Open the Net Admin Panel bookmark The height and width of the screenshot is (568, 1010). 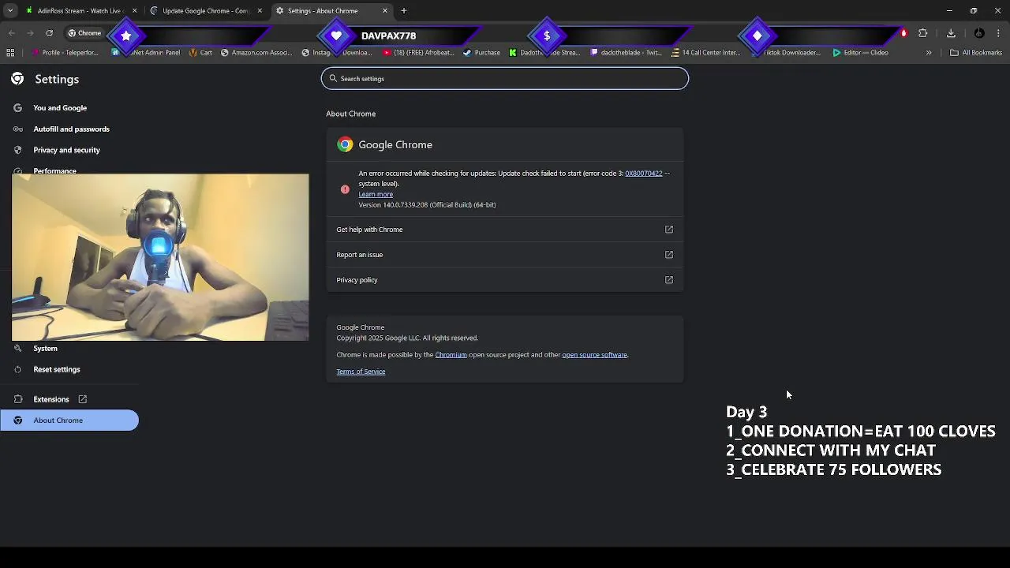point(146,53)
